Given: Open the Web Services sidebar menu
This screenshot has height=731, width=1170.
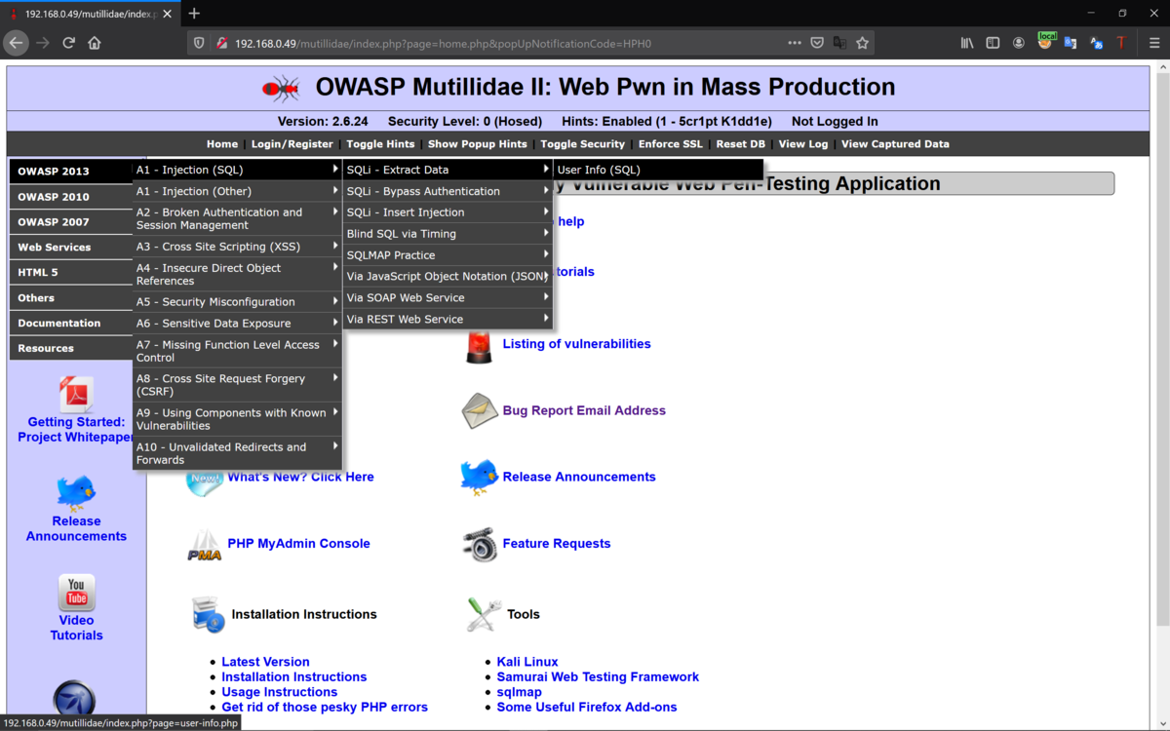Looking at the screenshot, I should pos(71,248).
